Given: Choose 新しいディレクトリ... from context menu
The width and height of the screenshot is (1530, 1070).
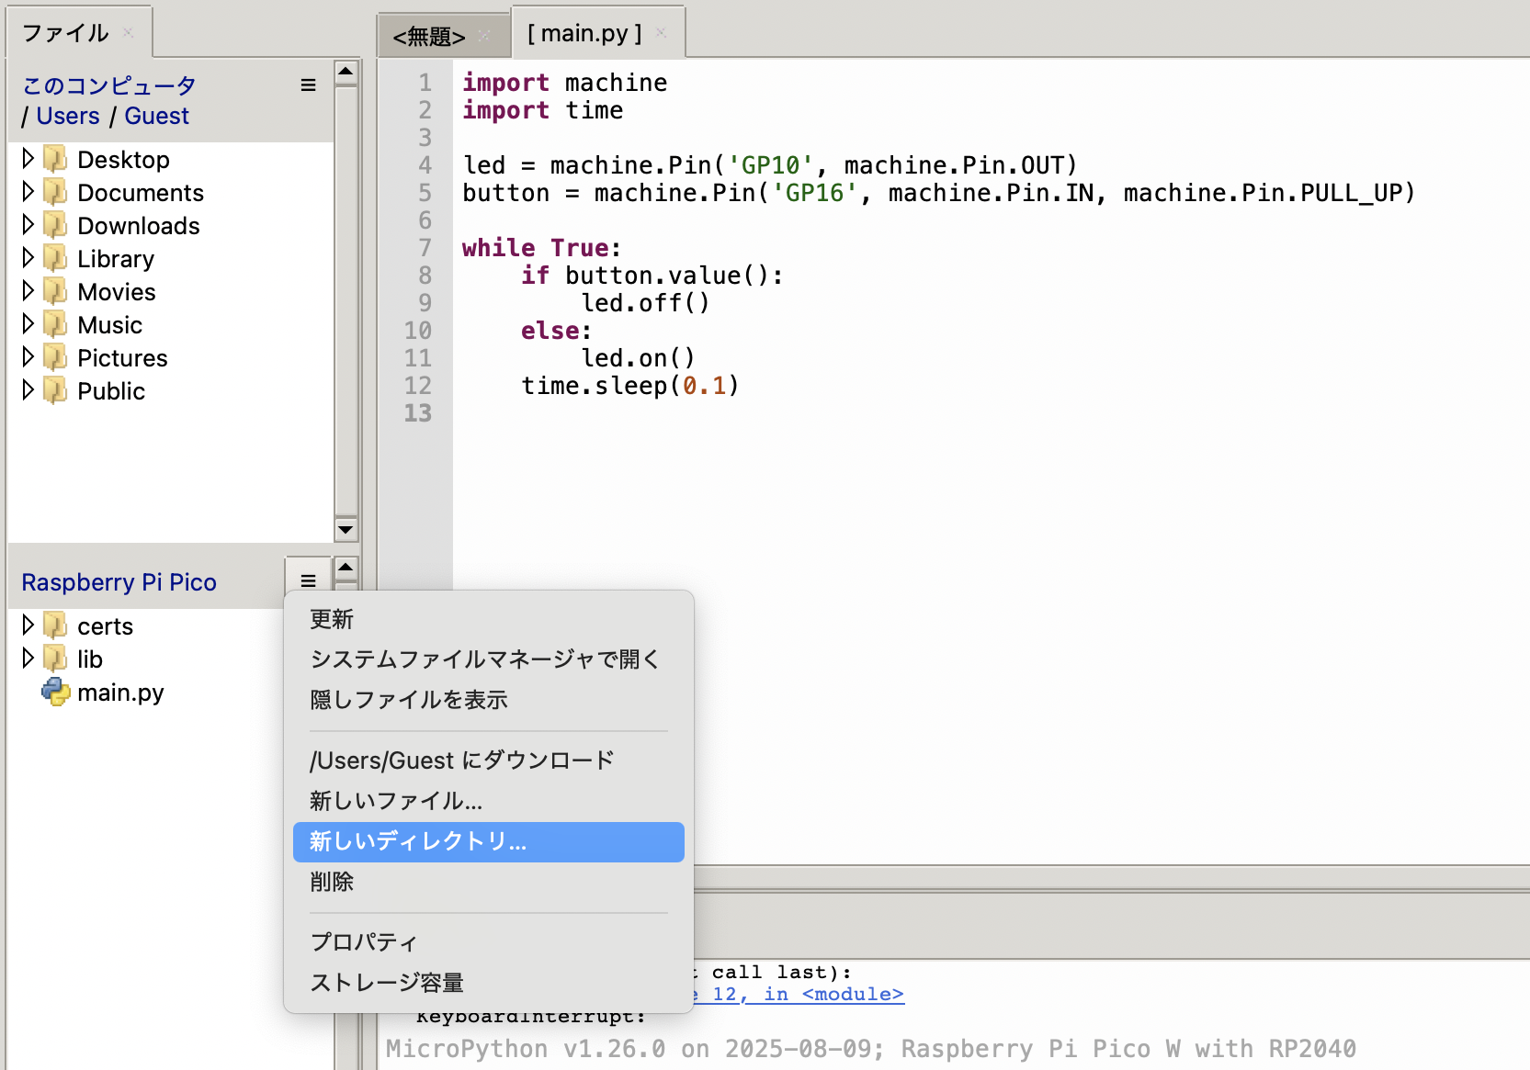Looking at the screenshot, I should pos(488,841).
